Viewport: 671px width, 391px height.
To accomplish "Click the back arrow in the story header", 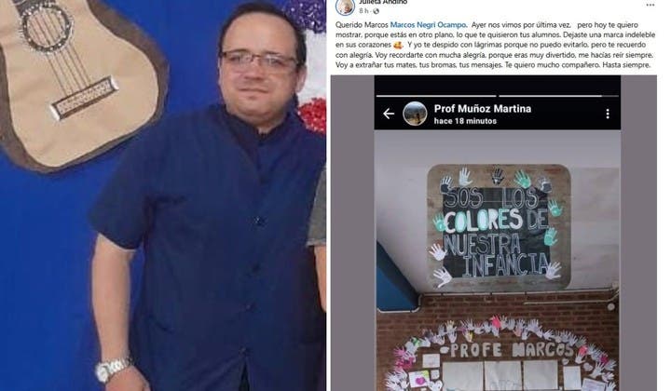I will (x=388, y=114).
